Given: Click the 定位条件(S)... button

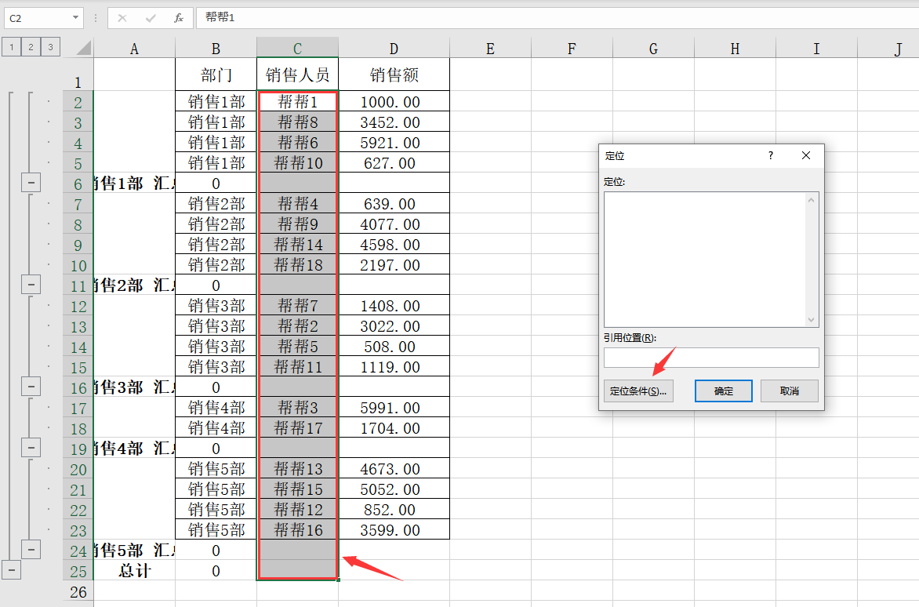Looking at the screenshot, I should tap(638, 391).
